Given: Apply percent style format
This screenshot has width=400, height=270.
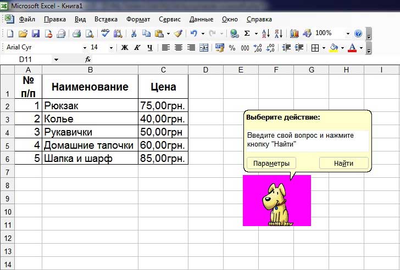Looking at the screenshot, I should (232, 48).
